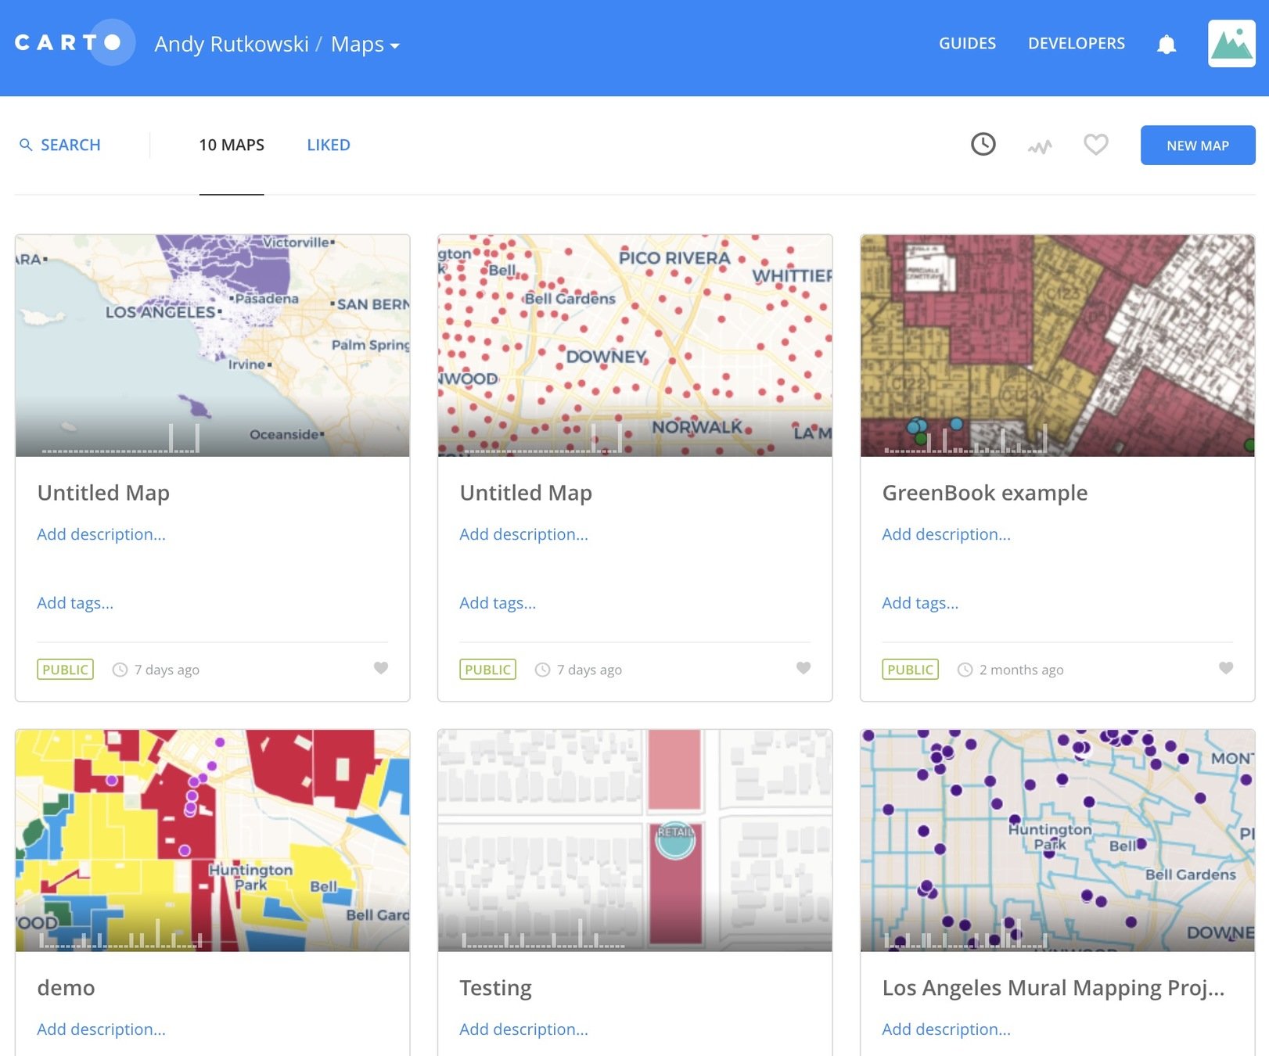The height and width of the screenshot is (1056, 1269).
Task: Open the DEVELOPERS menu
Action: coord(1077,44)
